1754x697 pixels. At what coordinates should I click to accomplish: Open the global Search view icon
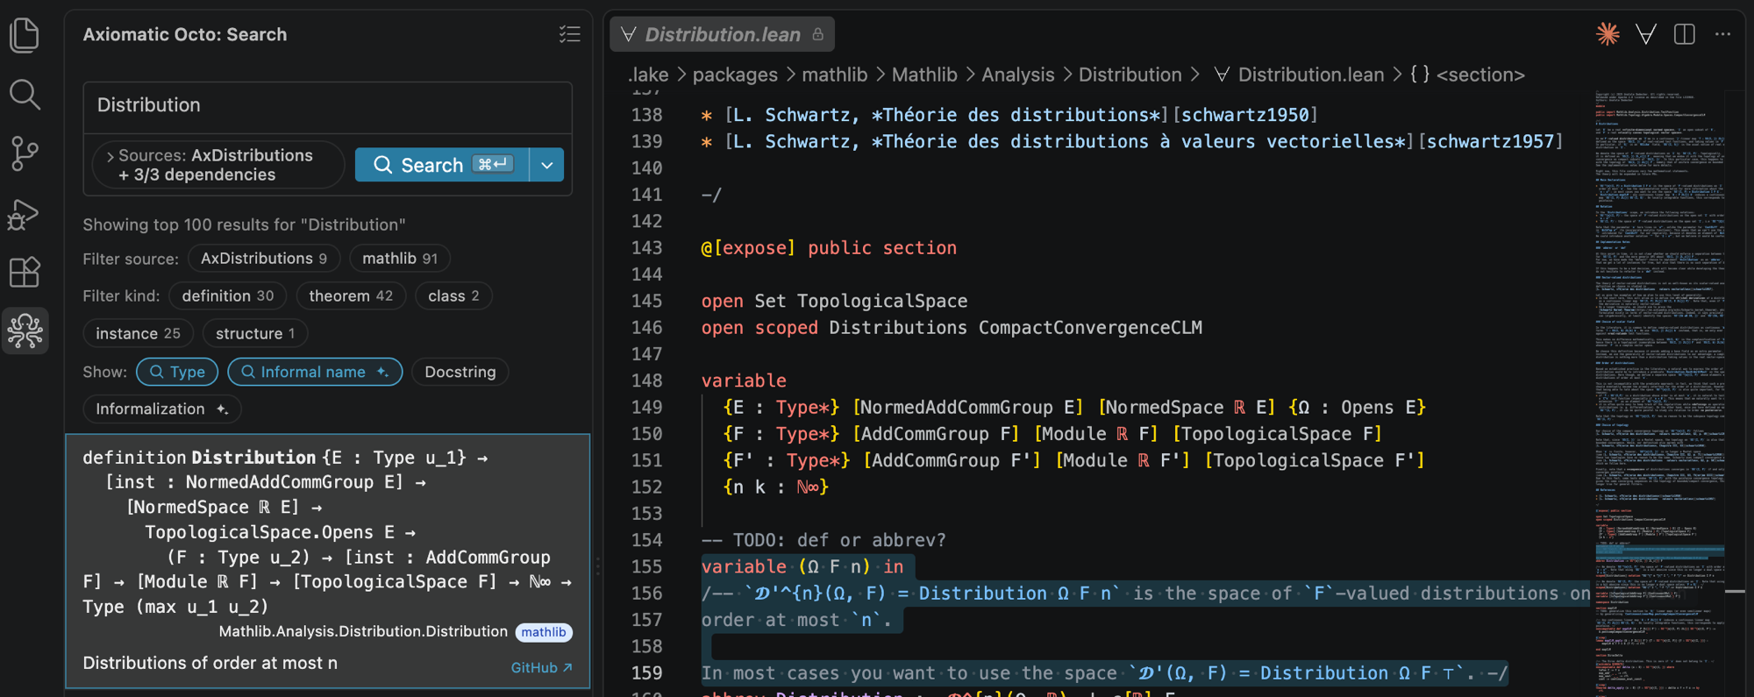pyautogui.click(x=25, y=94)
